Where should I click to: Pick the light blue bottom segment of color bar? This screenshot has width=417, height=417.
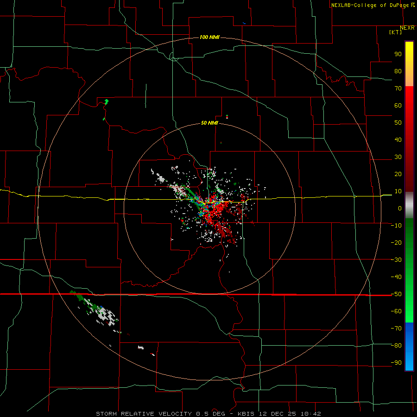[x=409, y=362]
